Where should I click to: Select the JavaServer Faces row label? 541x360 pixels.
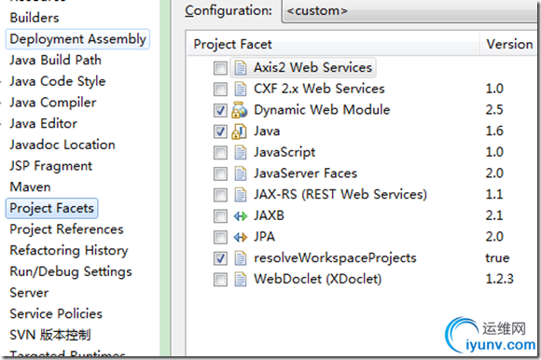305,173
